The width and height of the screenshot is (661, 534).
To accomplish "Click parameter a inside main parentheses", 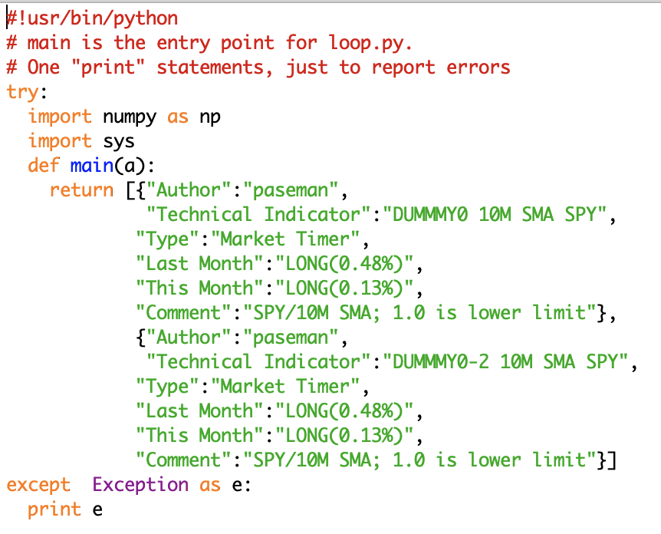I will pos(140,166).
